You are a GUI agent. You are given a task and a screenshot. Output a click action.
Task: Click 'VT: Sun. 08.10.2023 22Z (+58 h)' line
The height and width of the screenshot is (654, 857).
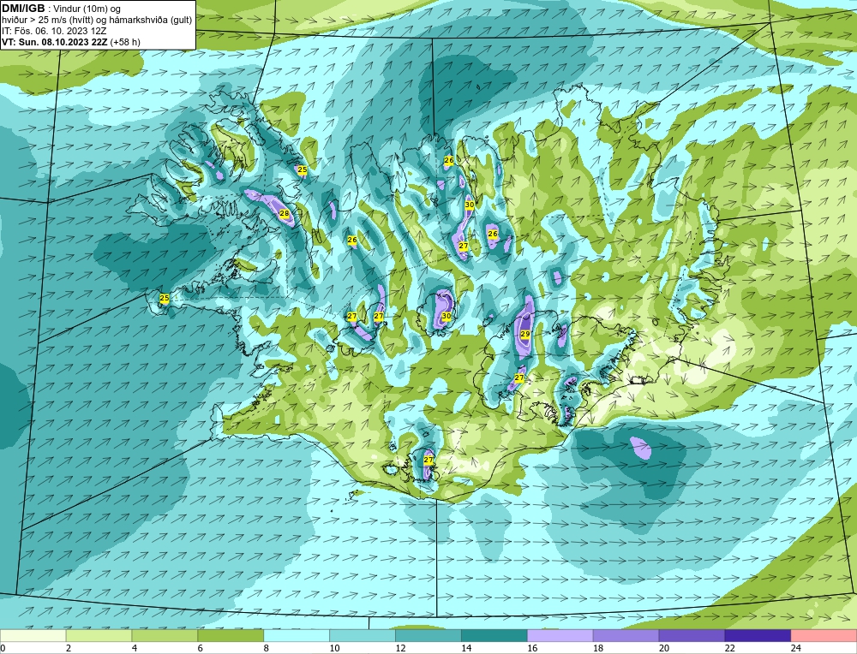[x=71, y=42]
